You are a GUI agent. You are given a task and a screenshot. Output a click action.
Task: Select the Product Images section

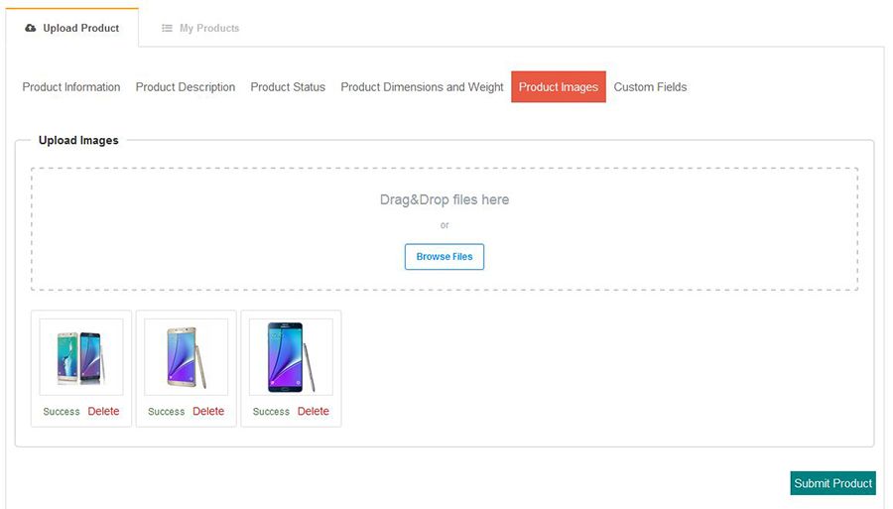coord(559,87)
